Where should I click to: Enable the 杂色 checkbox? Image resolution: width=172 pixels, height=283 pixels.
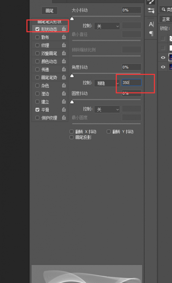pyautogui.click(x=37, y=85)
